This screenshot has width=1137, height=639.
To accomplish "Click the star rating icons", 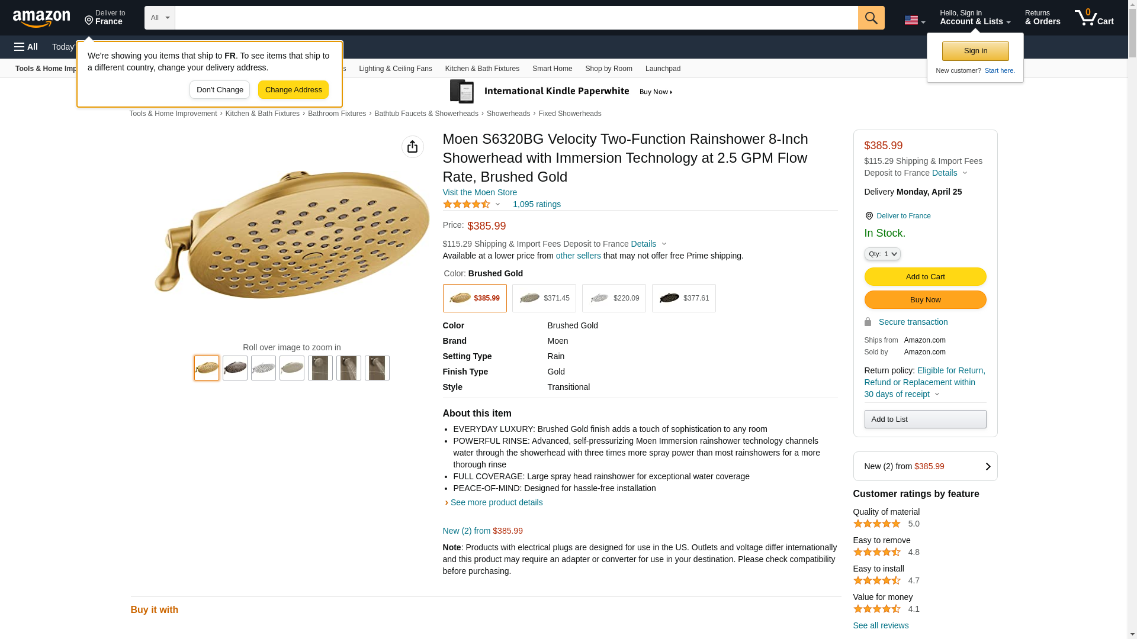I will 467,204.
